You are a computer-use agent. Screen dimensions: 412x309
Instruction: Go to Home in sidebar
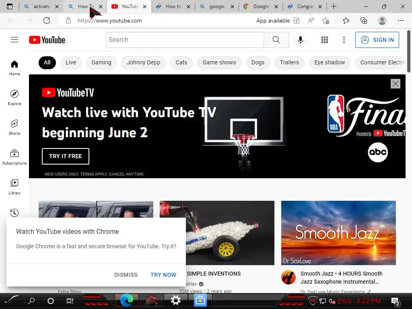point(14,68)
